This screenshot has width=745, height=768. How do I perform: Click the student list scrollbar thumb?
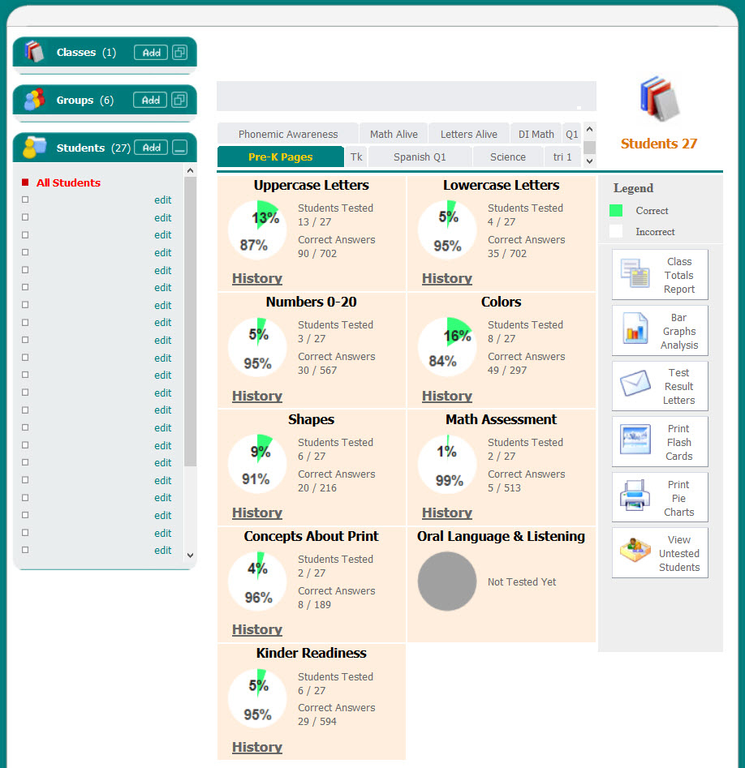point(190,322)
